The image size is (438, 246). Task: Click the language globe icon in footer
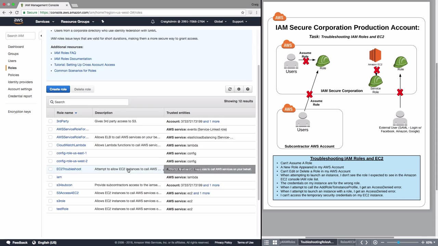[34, 243]
